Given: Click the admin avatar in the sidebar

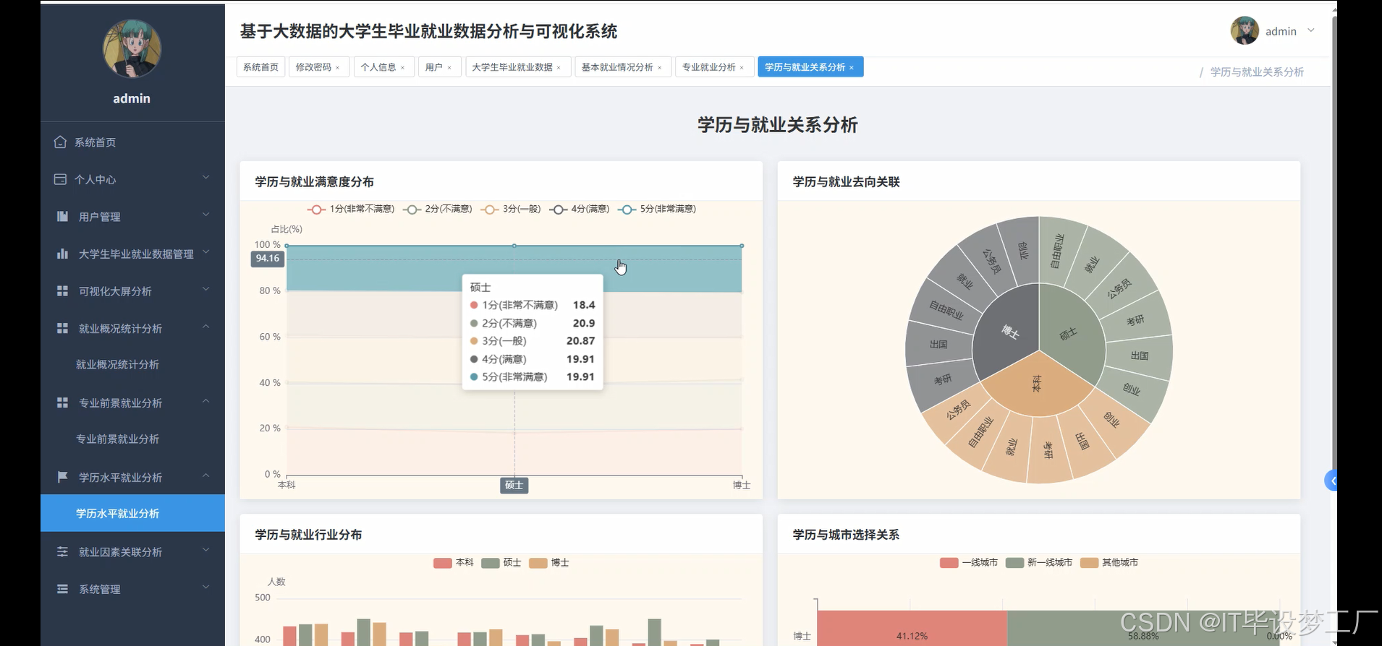Looking at the screenshot, I should [x=132, y=48].
